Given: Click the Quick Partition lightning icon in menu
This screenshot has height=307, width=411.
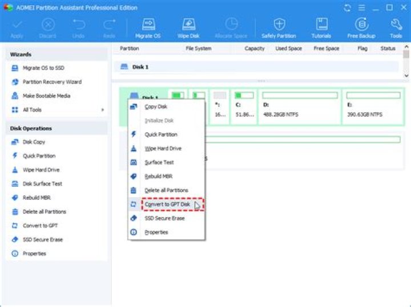Looking at the screenshot, I should [x=134, y=134].
